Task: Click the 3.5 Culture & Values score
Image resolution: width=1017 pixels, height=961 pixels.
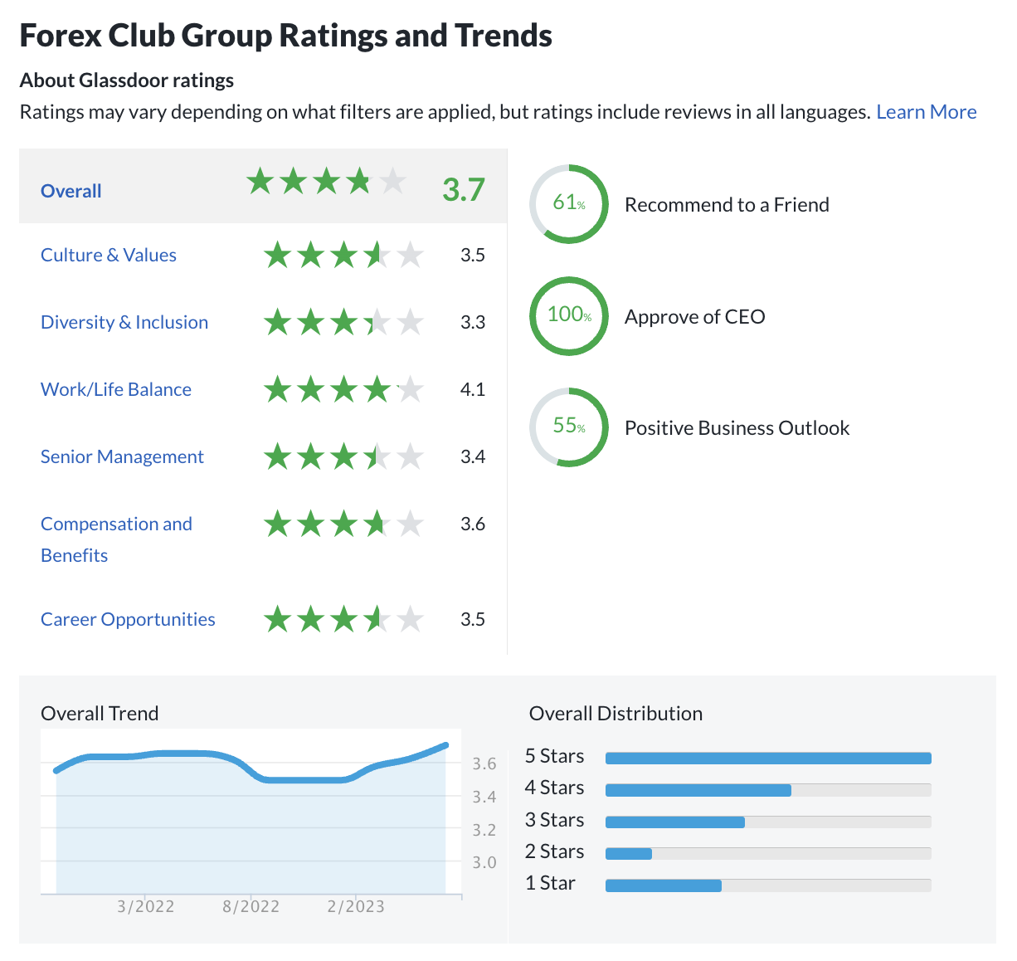Action: point(473,255)
